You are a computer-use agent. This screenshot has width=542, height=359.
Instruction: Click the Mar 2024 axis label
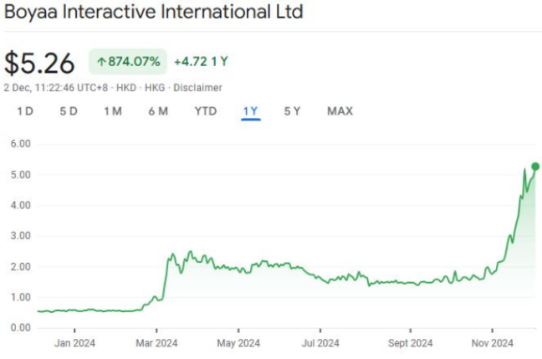(x=156, y=342)
